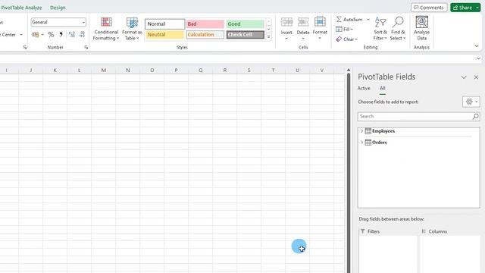The height and width of the screenshot is (273, 485).
Task: Open Format as Table gallery
Action: 132,29
